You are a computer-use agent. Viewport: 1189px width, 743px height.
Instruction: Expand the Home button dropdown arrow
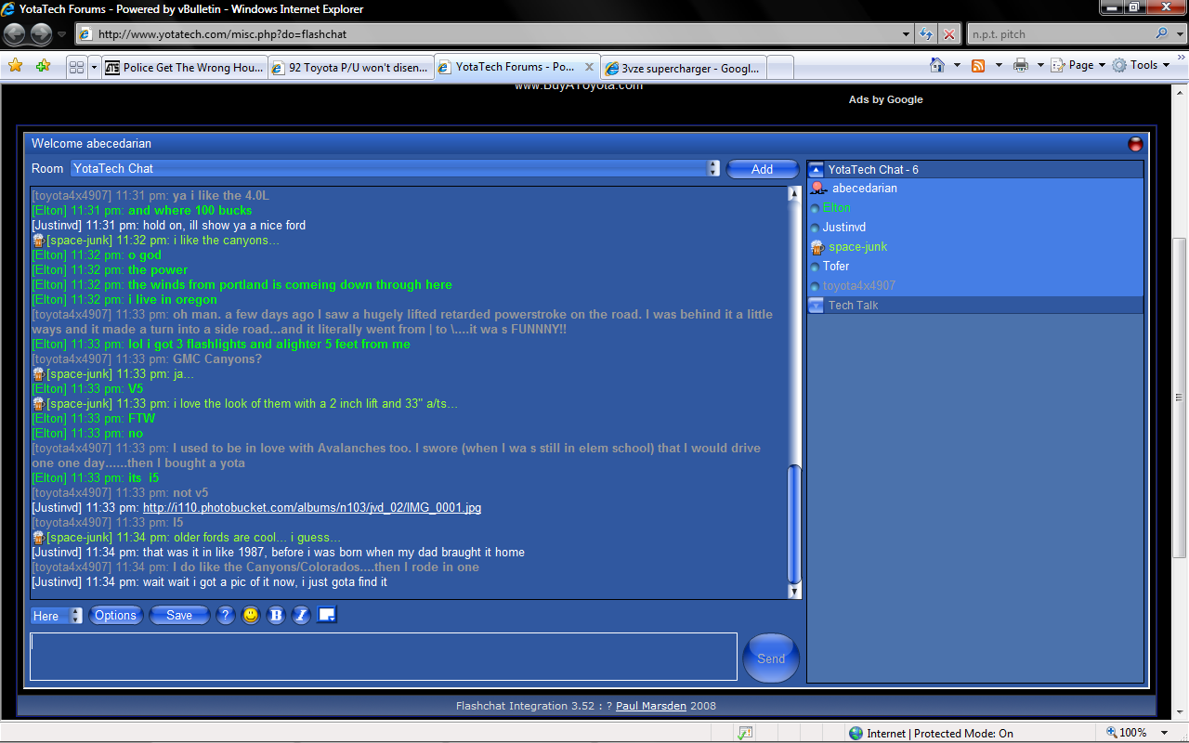957,65
